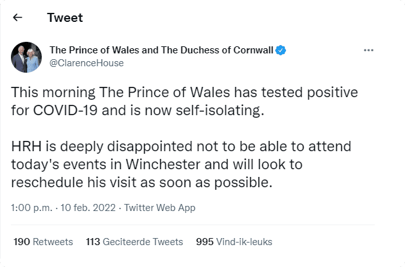
Task: Click the @ClarenceHouse handle
Action: tap(86, 63)
